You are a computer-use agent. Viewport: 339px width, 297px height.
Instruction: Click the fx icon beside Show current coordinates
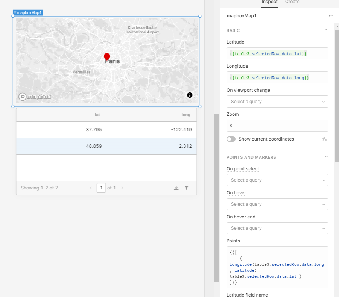[x=324, y=139]
